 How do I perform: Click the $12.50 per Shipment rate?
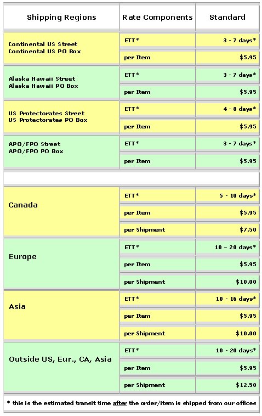click(x=246, y=385)
